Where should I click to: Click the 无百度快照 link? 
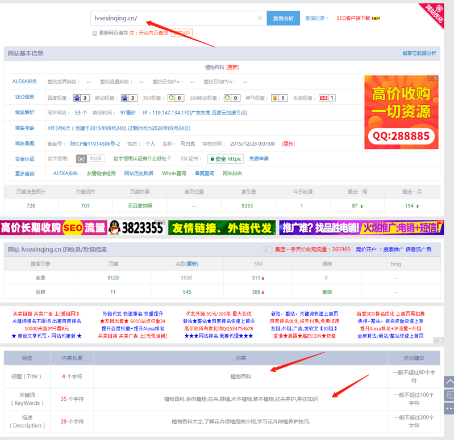140,206
